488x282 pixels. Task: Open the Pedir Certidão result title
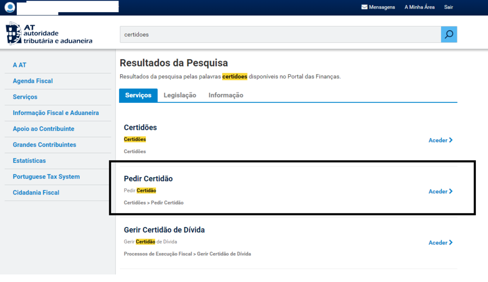(x=148, y=179)
